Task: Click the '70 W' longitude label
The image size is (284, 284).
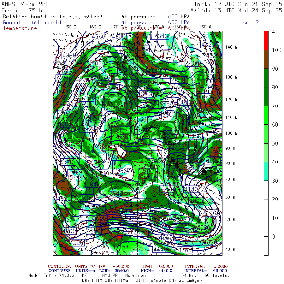Action: point(230,179)
